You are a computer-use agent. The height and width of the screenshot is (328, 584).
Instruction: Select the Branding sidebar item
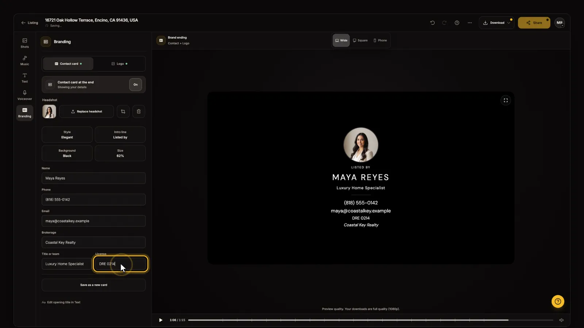pyautogui.click(x=24, y=113)
